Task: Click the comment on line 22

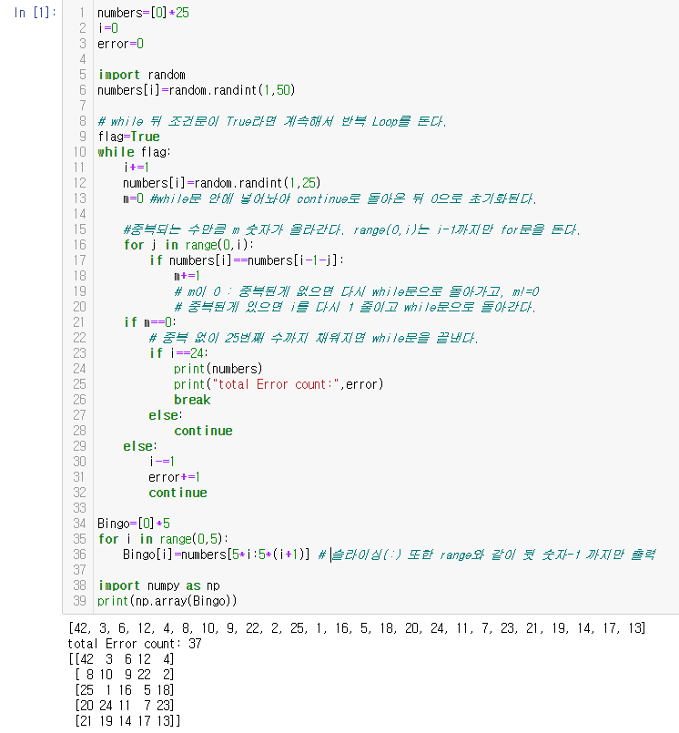Action: [x=314, y=338]
